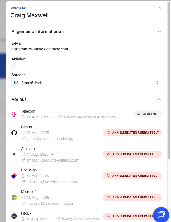Click the Anmeldedaten übermittelt badge for Microsoft

tap(132, 197)
